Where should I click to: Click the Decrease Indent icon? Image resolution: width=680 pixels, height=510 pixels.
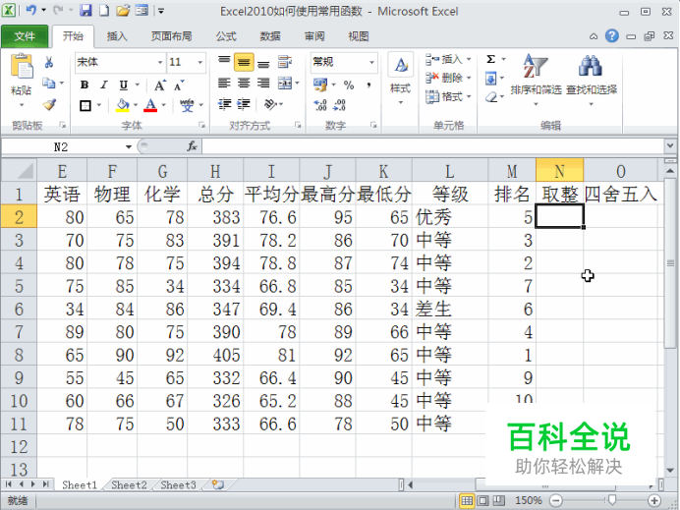(x=224, y=104)
